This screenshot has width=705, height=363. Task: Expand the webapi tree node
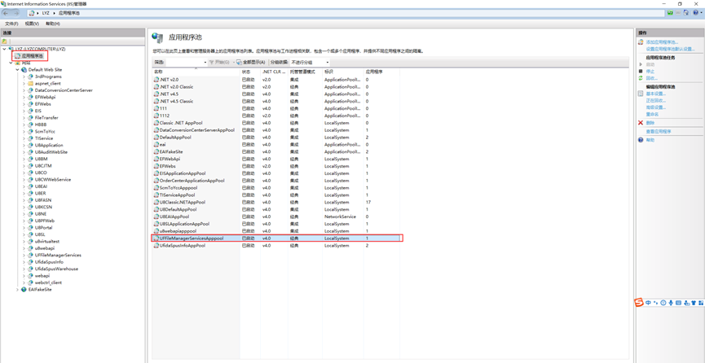pyautogui.click(x=24, y=276)
